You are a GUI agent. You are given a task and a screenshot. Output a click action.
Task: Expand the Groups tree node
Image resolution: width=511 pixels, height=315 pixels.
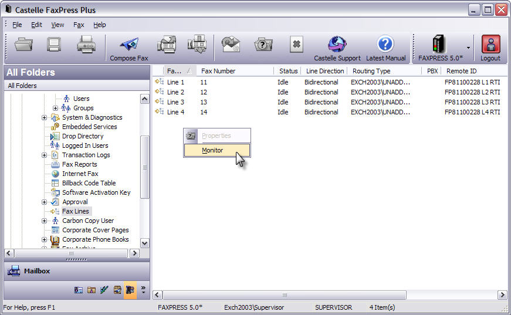pyautogui.click(x=55, y=108)
